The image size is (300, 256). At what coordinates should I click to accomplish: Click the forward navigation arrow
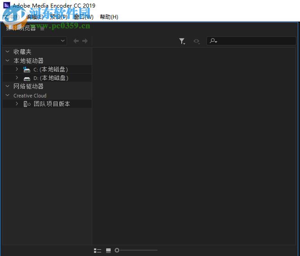pos(85,41)
